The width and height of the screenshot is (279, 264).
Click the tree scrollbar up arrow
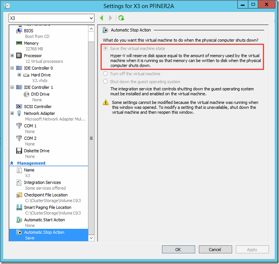point(91,29)
